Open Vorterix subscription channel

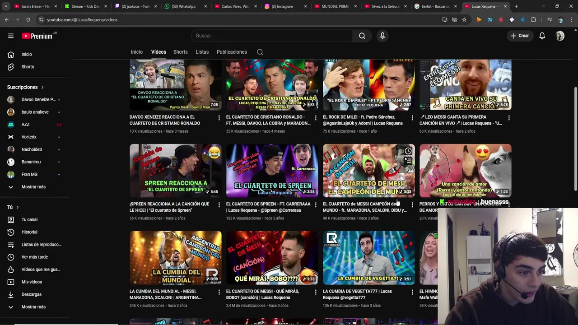point(35,137)
